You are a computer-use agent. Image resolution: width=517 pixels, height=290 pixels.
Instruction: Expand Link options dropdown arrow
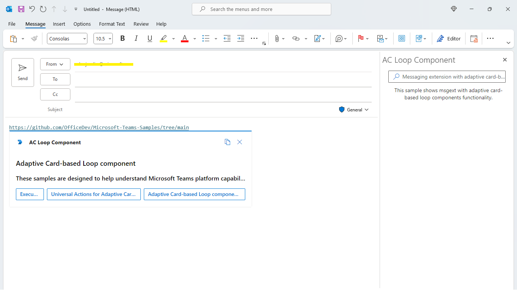point(306,39)
